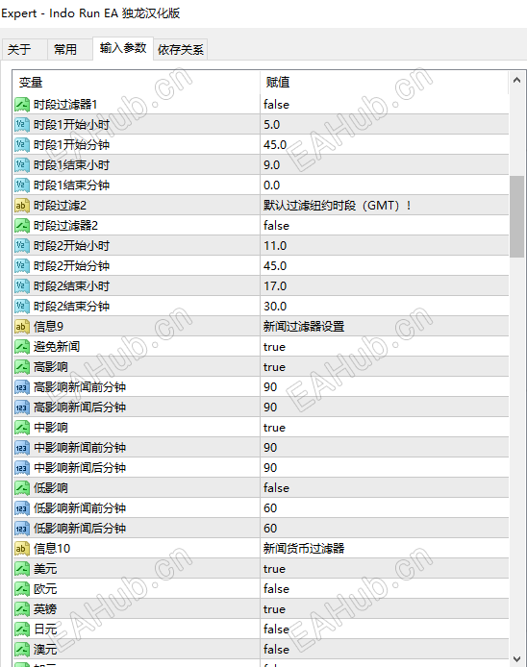The height and width of the screenshot is (667, 527).
Task: Click the integer icon beside 中影响新闻后分钟
Action: pyautogui.click(x=22, y=468)
